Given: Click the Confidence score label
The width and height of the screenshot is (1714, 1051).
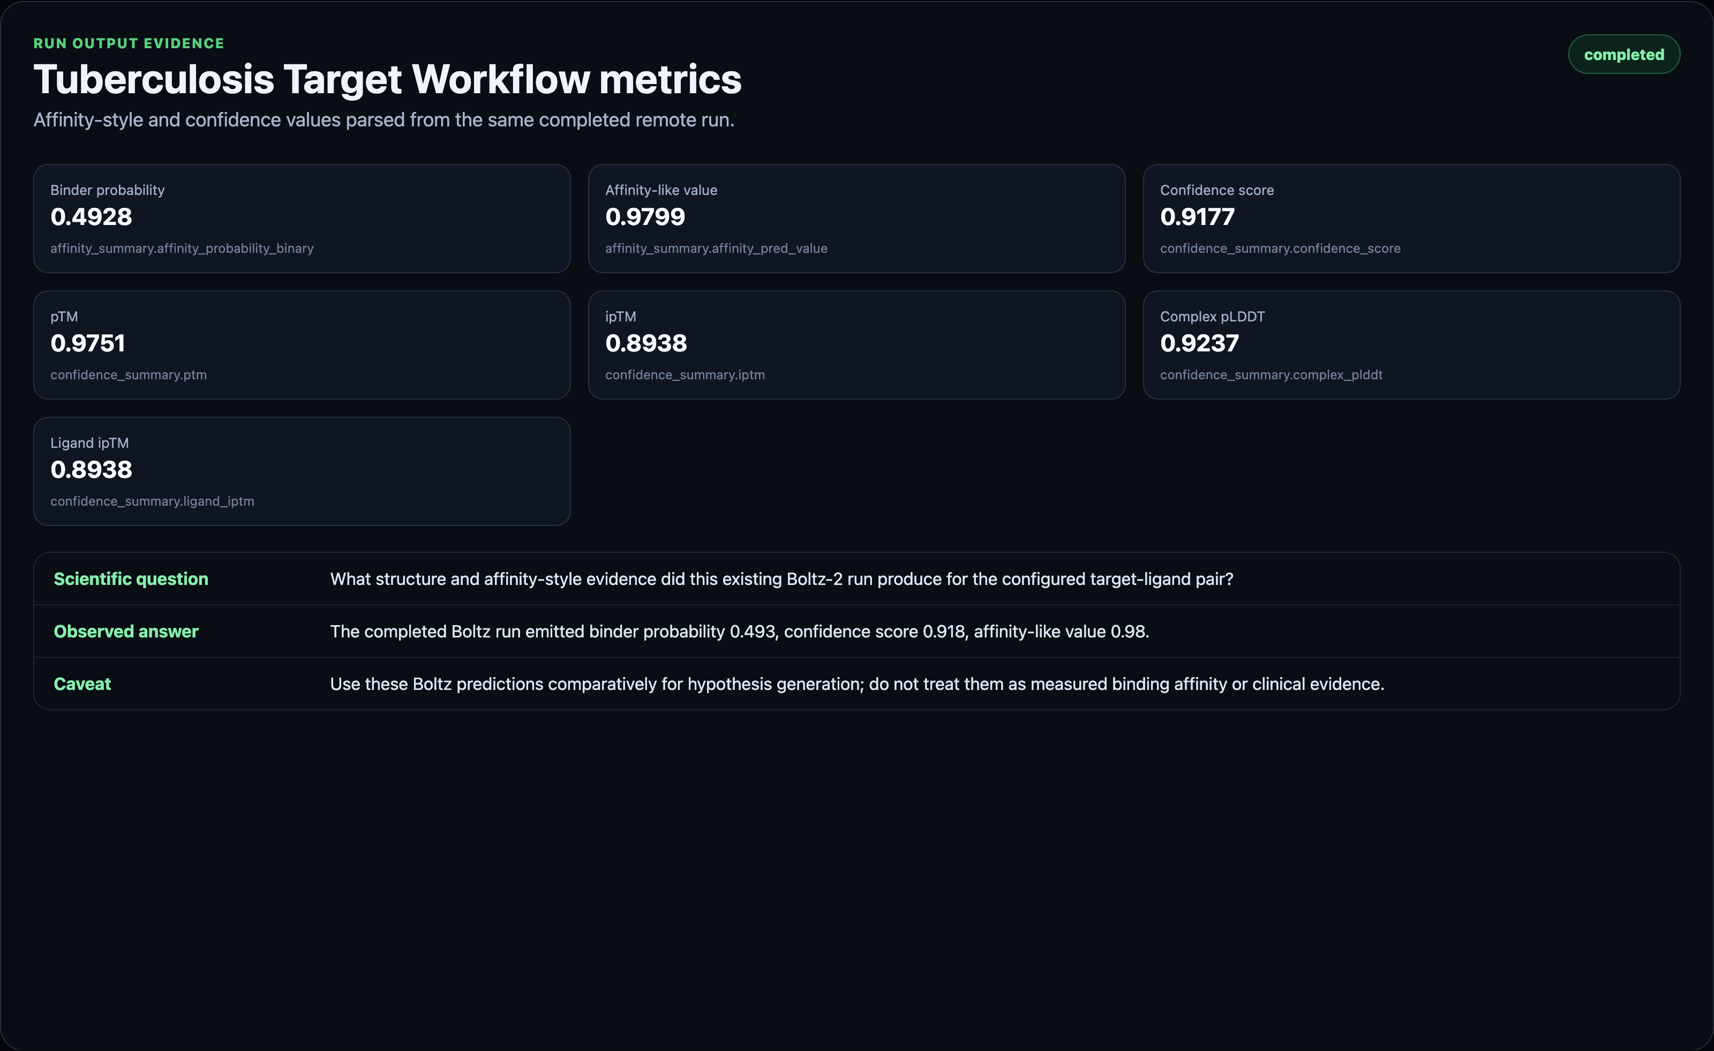Looking at the screenshot, I should point(1216,190).
